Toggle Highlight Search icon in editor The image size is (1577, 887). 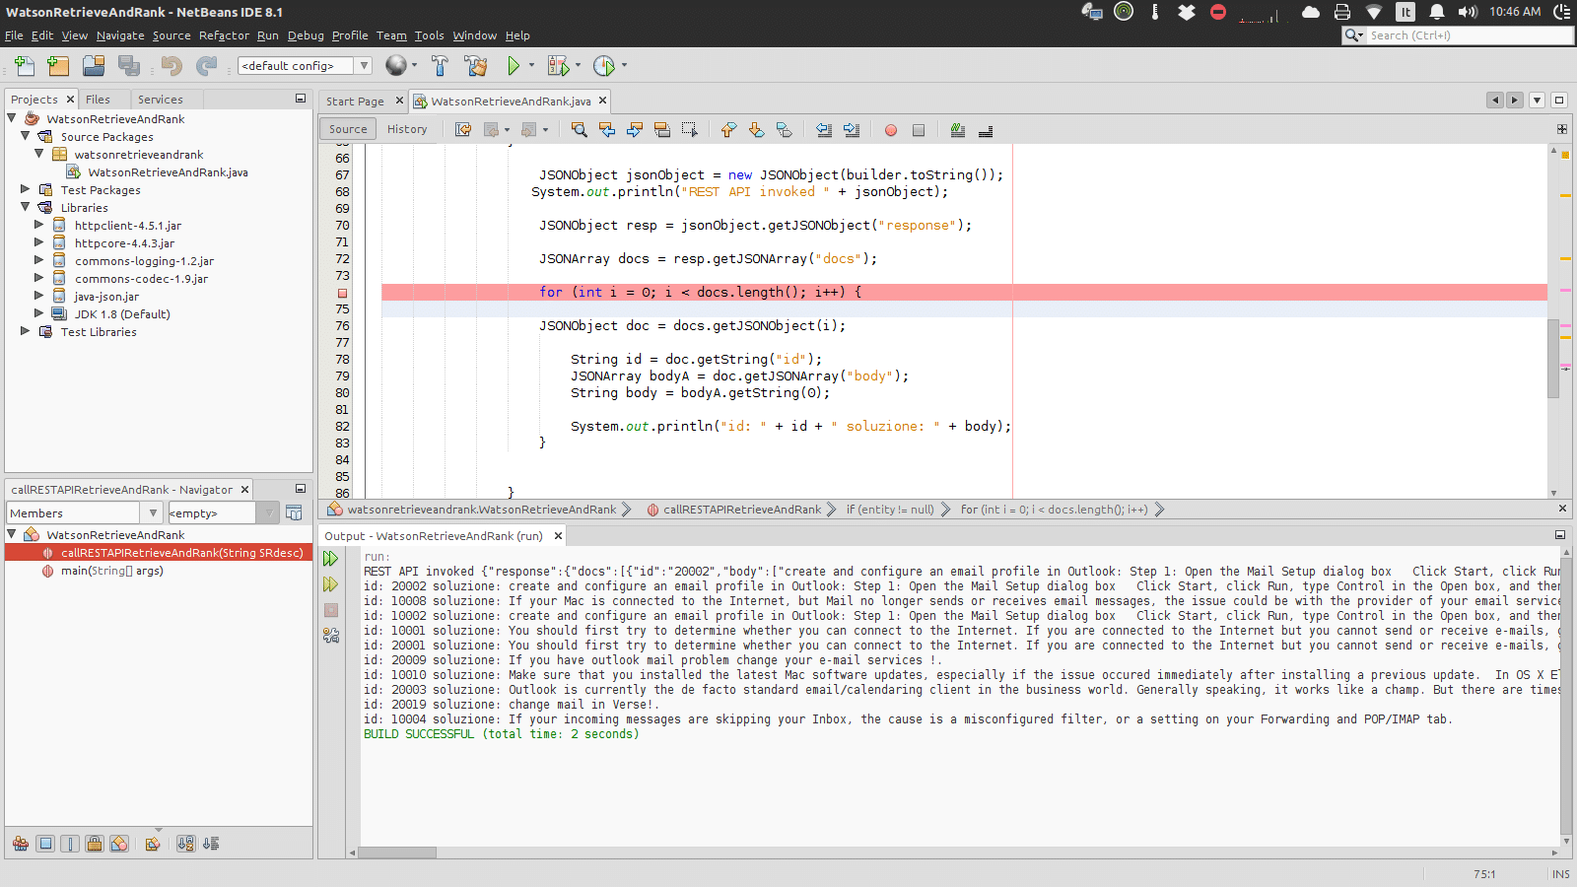tap(662, 130)
